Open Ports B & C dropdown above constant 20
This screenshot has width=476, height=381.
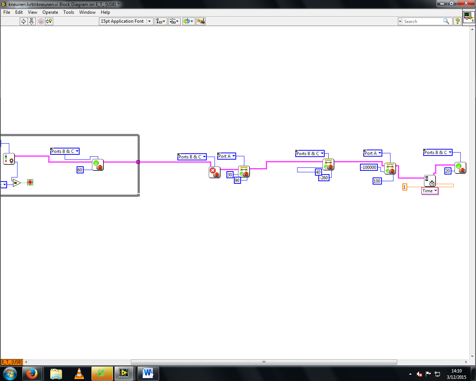(x=438, y=152)
